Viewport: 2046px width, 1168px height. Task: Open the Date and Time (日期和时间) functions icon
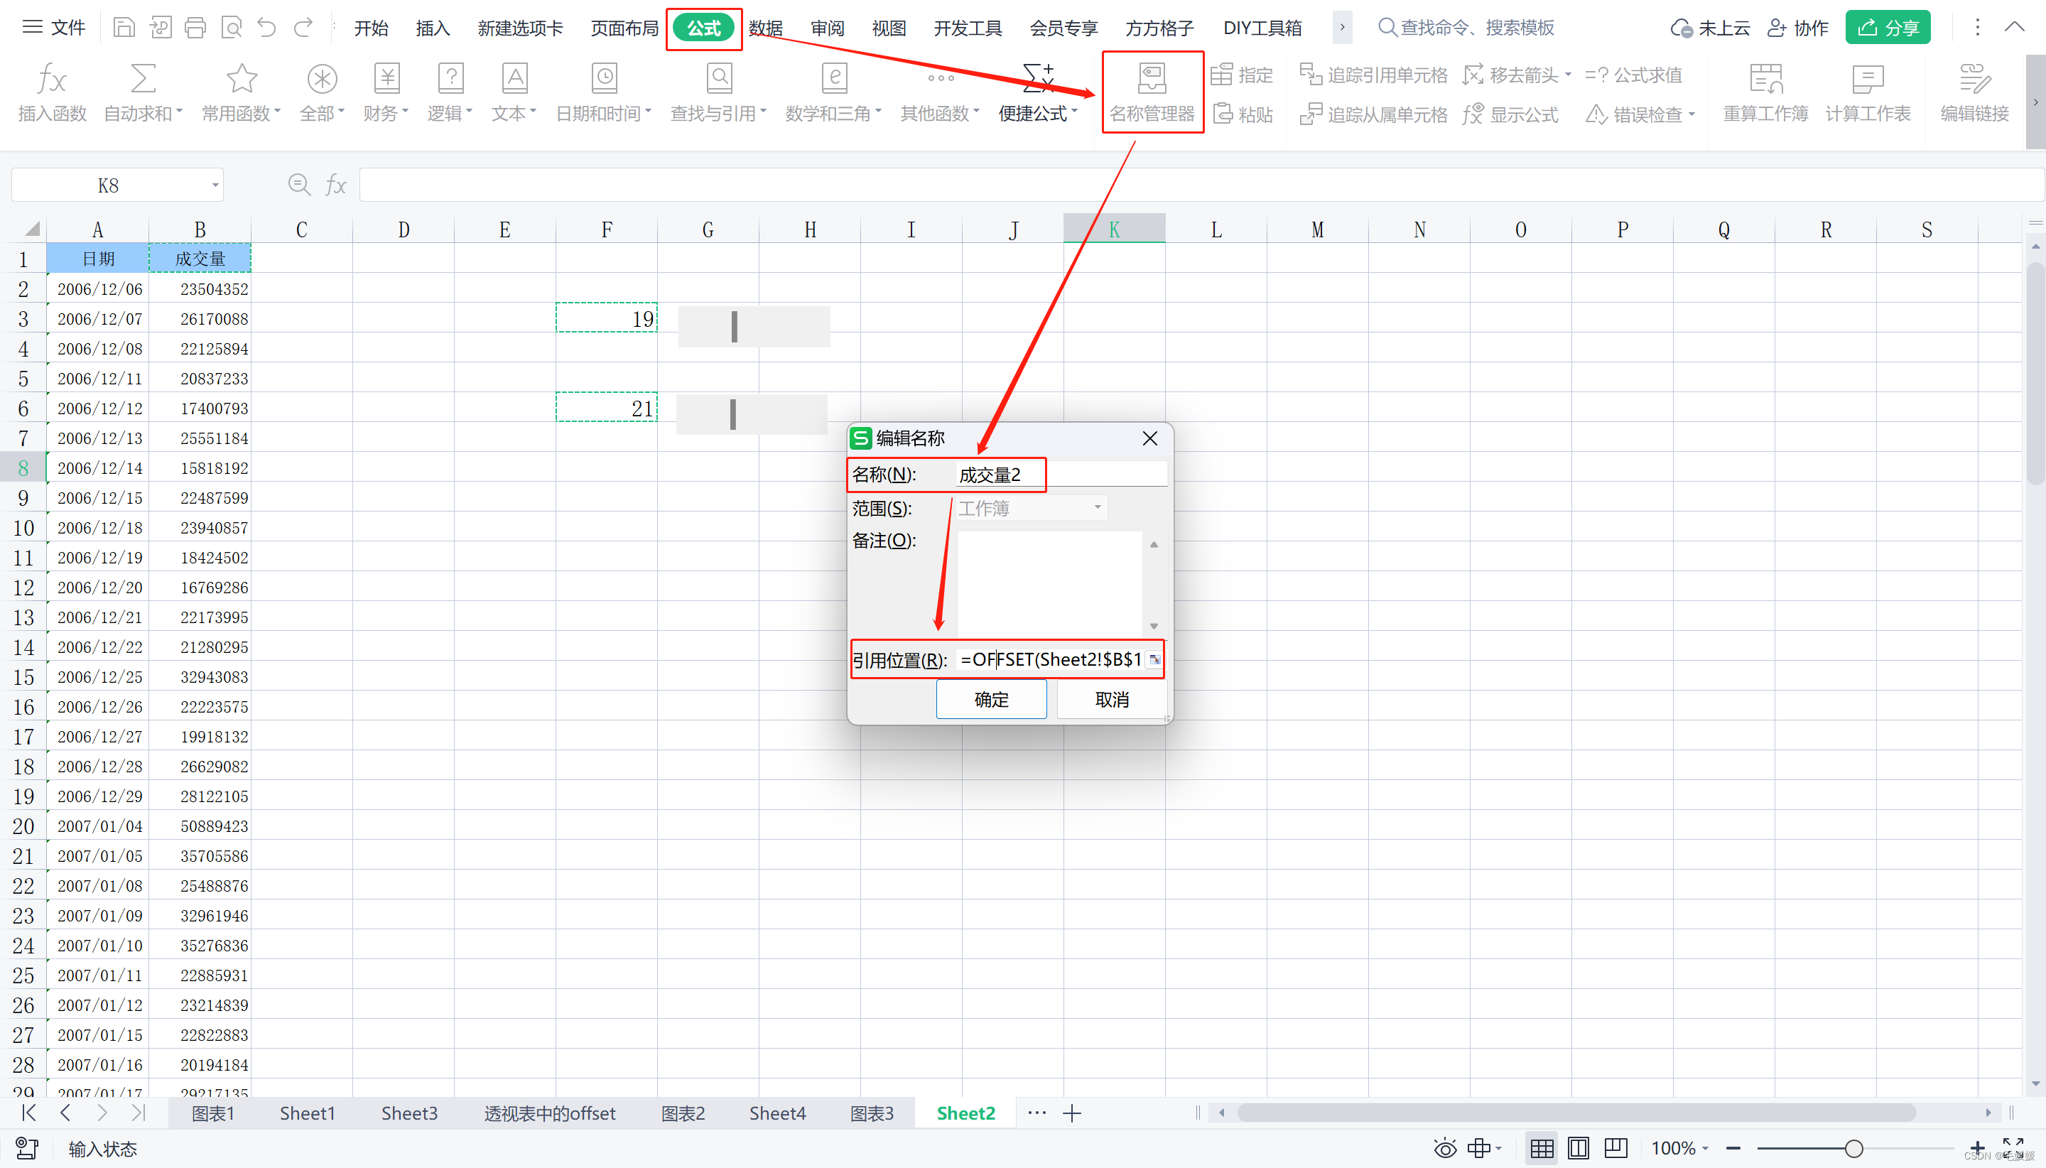tap(604, 93)
